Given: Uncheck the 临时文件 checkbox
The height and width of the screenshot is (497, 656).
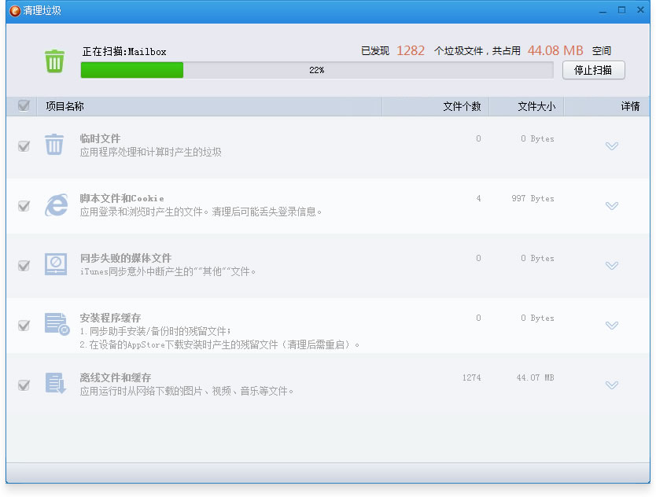Looking at the screenshot, I should click(x=24, y=146).
